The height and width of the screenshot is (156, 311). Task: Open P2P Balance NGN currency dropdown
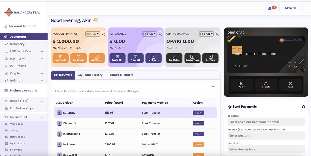click(149, 34)
